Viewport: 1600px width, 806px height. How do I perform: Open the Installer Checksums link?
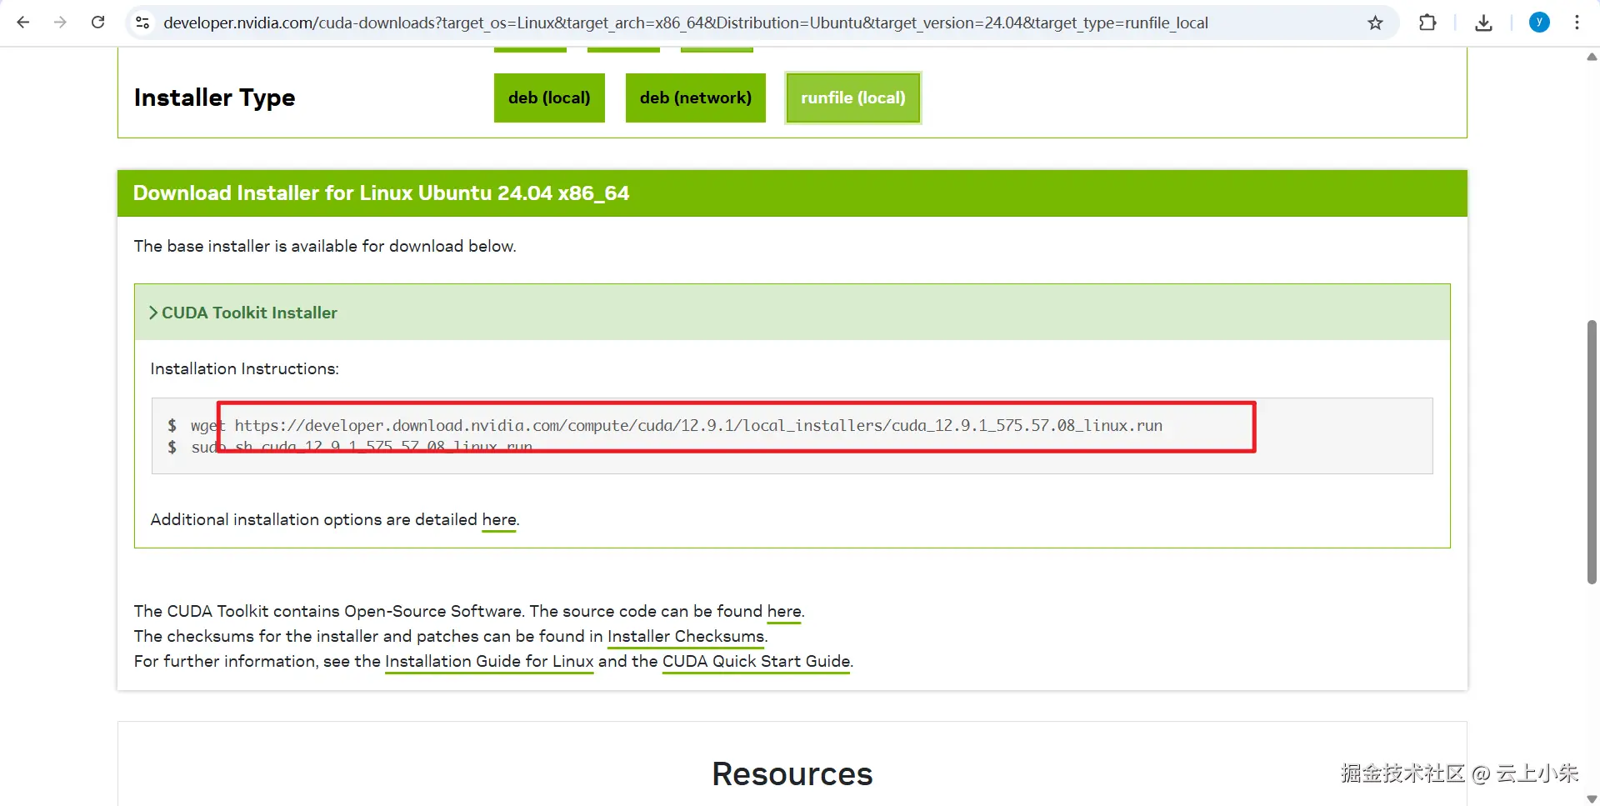pyautogui.click(x=686, y=637)
